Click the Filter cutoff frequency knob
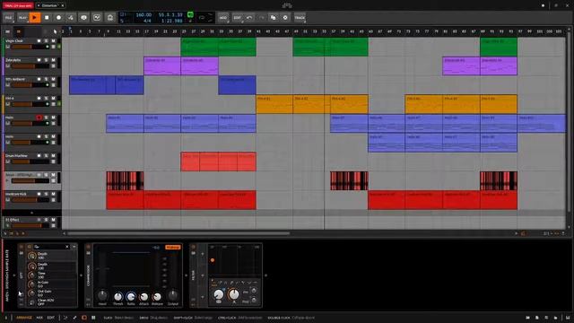The image size is (574, 323). click(219, 294)
